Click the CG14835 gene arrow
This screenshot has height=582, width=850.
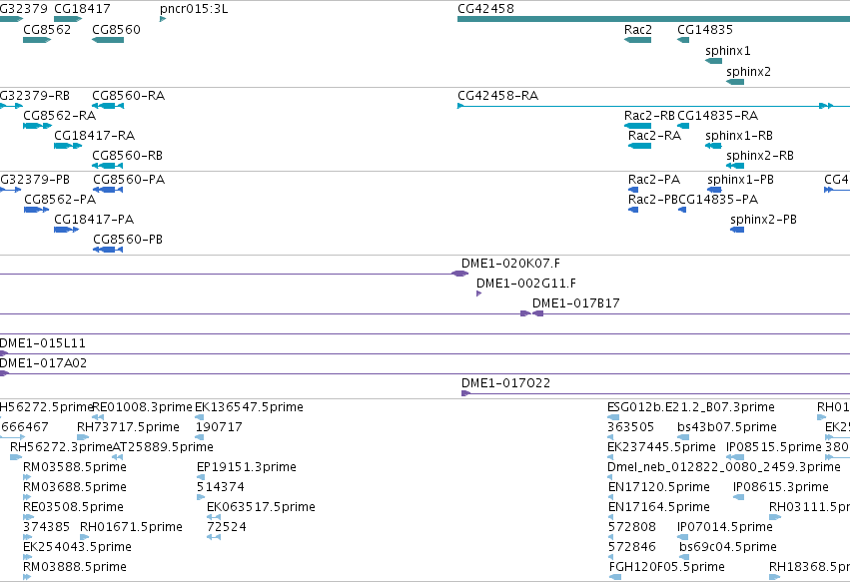pyautogui.click(x=683, y=40)
